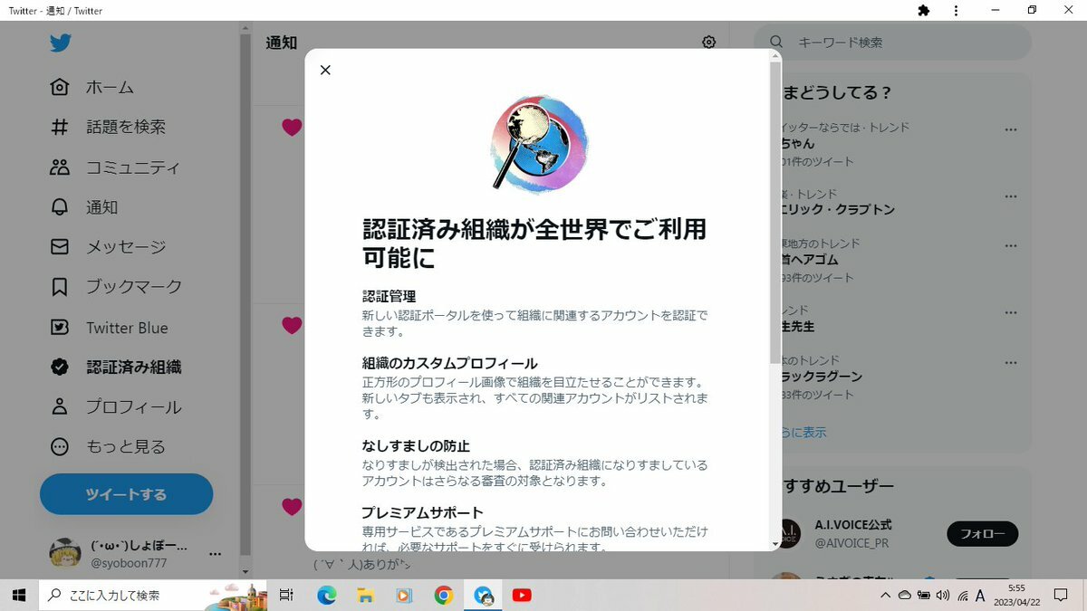Click the ツイートする button
Viewport: 1087px width, 611px height.
[x=126, y=494]
